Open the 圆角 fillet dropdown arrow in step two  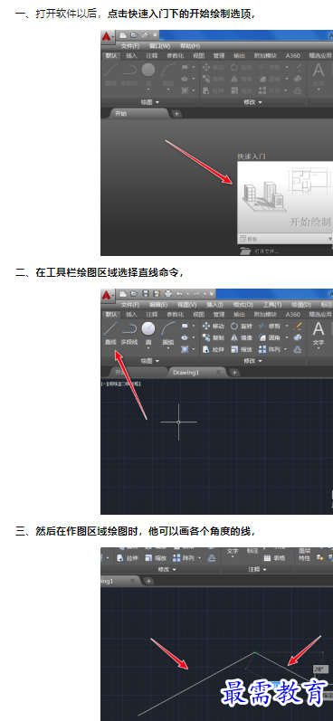pyautogui.click(x=287, y=337)
